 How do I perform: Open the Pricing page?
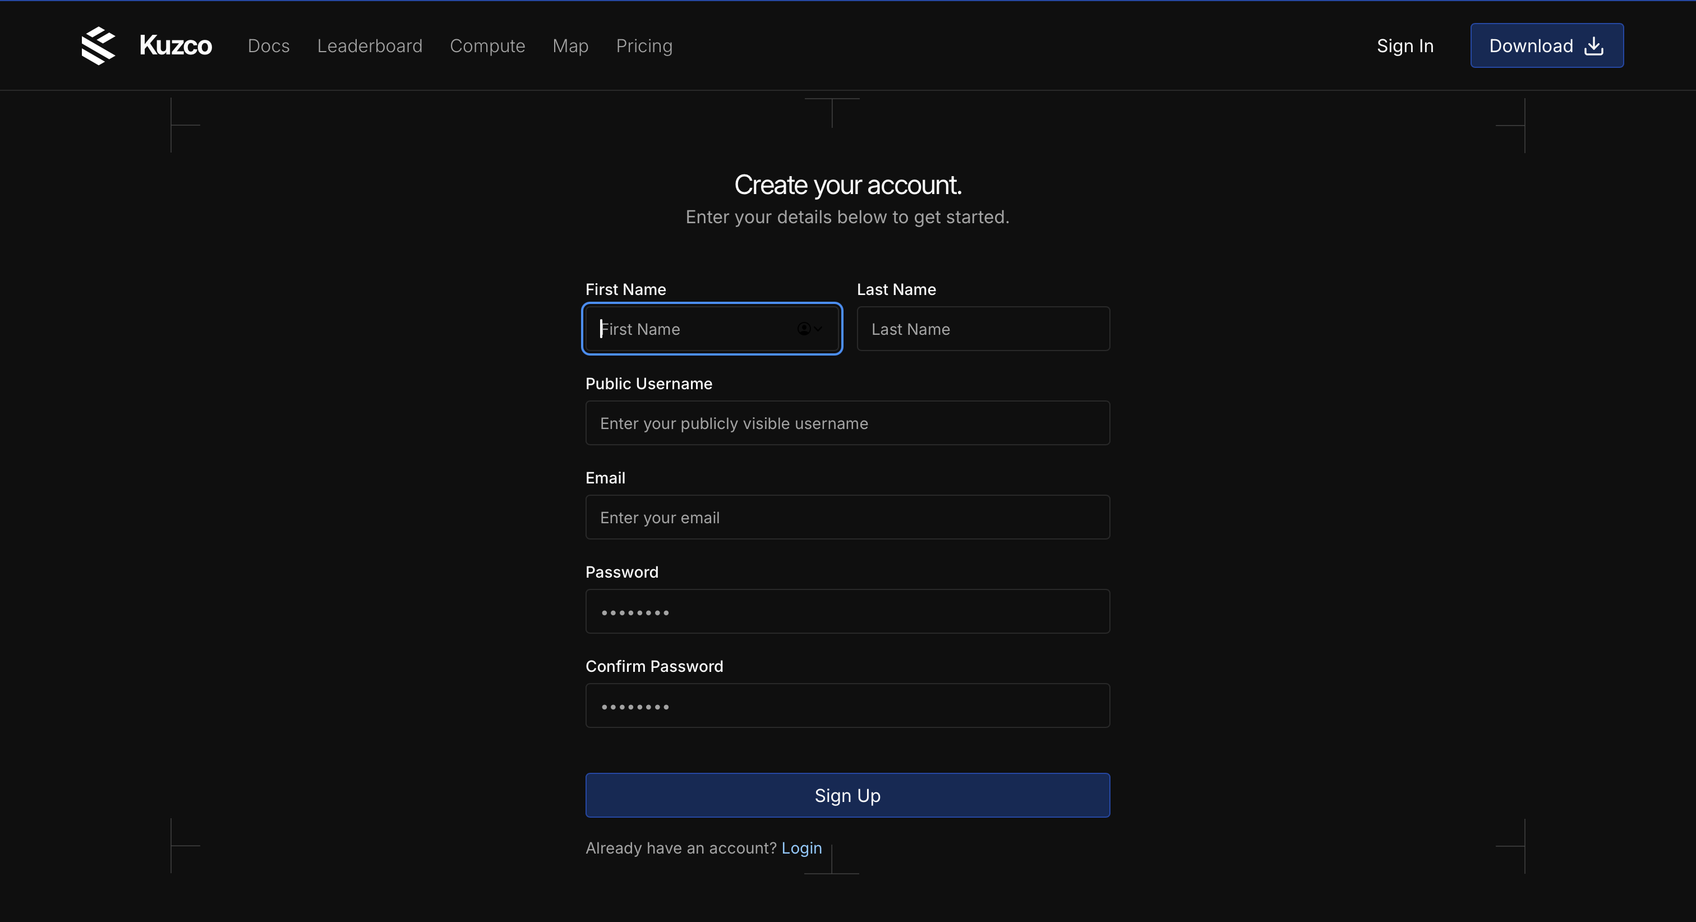644,45
